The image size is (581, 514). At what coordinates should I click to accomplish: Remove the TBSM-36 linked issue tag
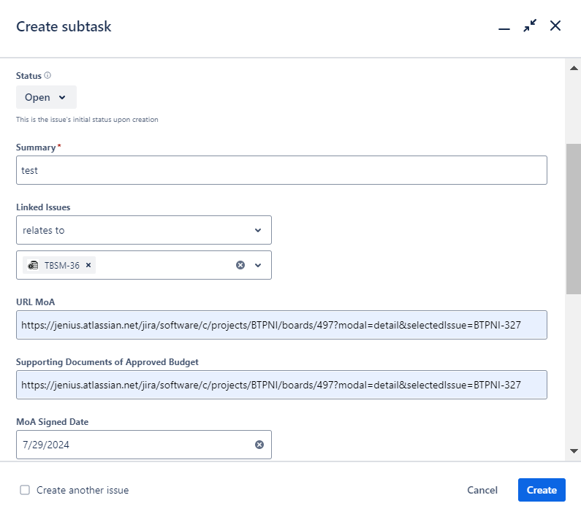(x=88, y=265)
